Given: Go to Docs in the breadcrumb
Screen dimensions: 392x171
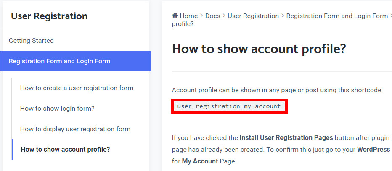Looking at the screenshot, I should [213, 16].
